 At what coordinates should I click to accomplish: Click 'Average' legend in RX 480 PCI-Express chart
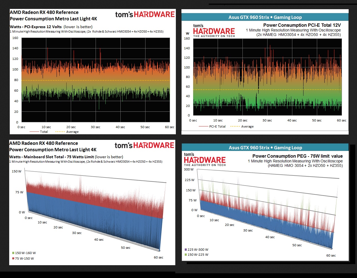(67, 132)
